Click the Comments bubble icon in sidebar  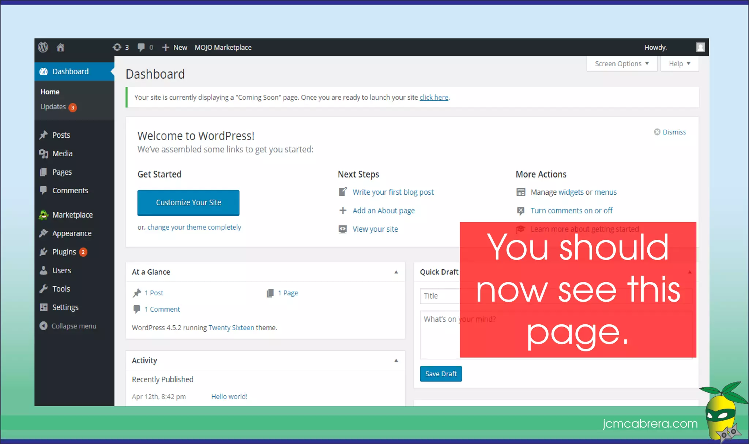coord(44,190)
